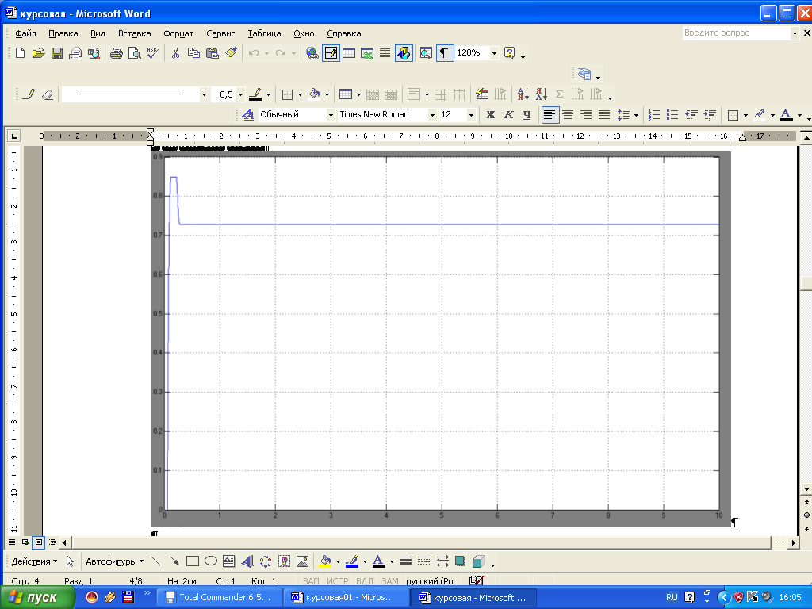
Task: Pick the highlight color marker
Action: 760,115
